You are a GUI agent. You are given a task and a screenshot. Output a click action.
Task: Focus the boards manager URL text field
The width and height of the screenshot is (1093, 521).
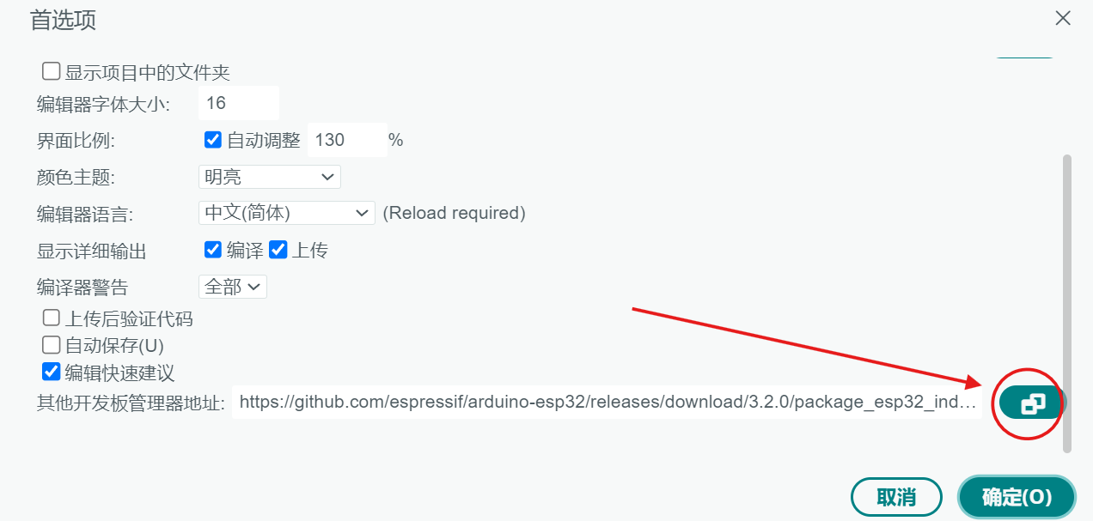pos(606,402)
